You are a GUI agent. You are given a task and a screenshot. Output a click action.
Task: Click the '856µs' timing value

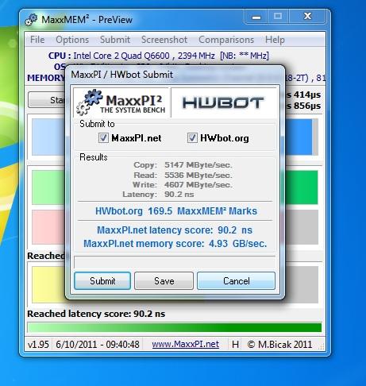click(307, 106)
